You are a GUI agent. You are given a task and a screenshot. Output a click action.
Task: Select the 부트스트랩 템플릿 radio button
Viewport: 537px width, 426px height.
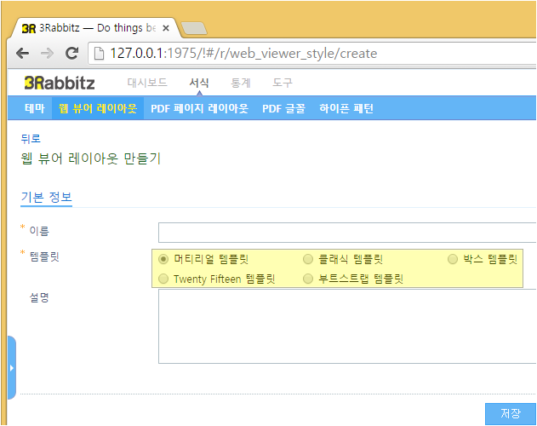tap(308, 279)
